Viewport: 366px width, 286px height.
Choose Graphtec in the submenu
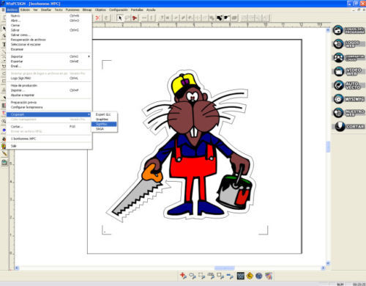pos(104,120)
